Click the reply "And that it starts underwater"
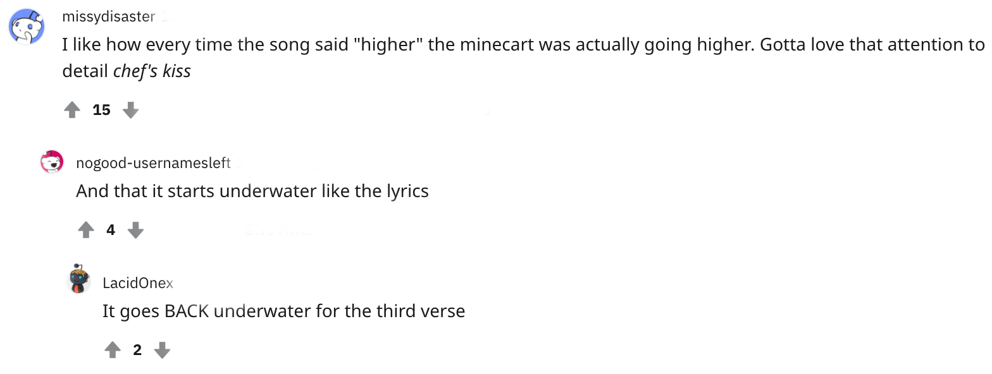This screenshot has width=992, height=374. [x=252, y=191]
